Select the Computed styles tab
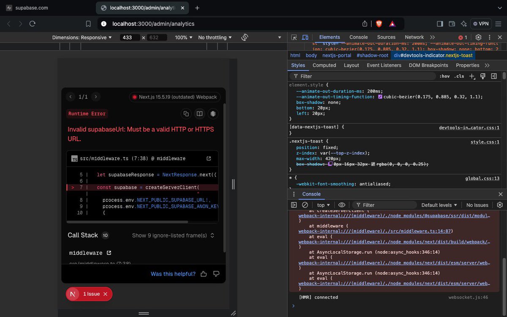507x317 pixels. [x=324, y=65]
